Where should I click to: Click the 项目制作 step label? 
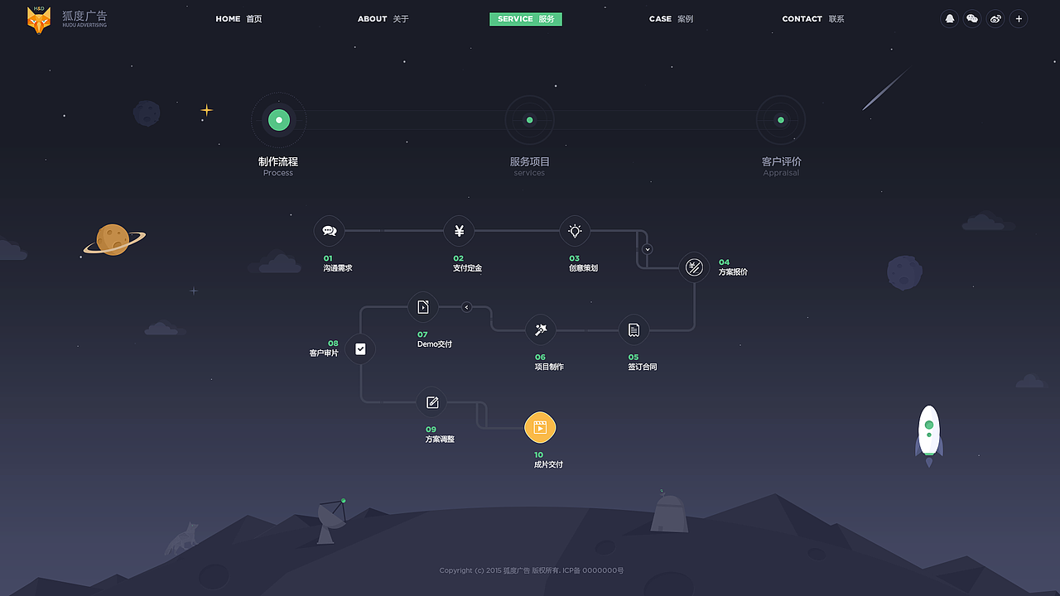549,367
